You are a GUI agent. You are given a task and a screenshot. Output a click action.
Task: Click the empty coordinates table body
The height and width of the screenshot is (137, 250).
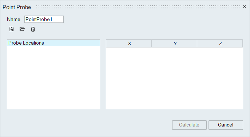click(174, 78)
